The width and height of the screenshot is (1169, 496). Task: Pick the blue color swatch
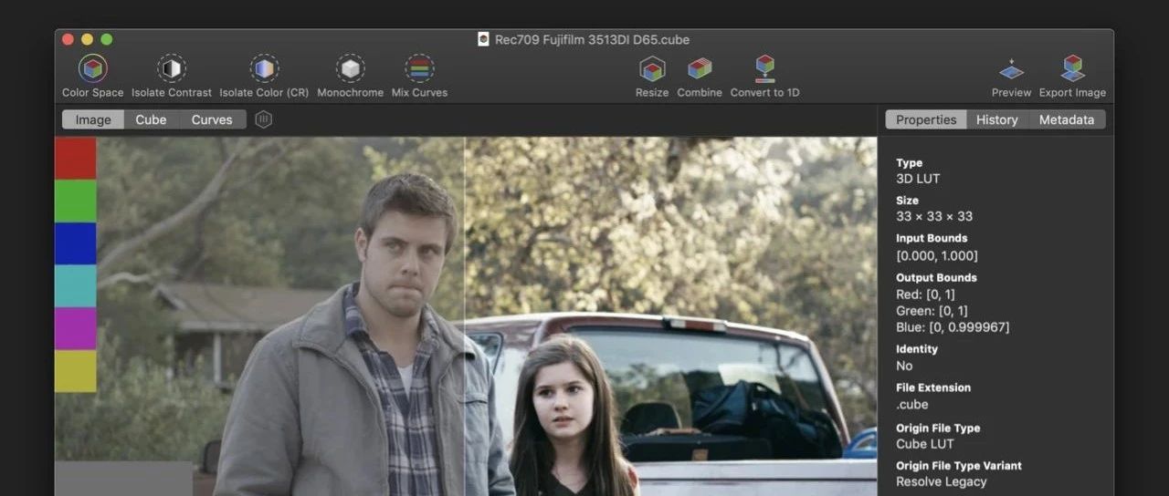tap(75, 243)
